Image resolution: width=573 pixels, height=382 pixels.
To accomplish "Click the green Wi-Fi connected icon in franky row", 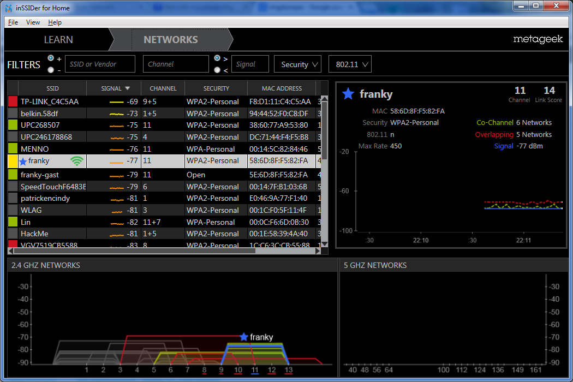I will click(x=77, y=161).
